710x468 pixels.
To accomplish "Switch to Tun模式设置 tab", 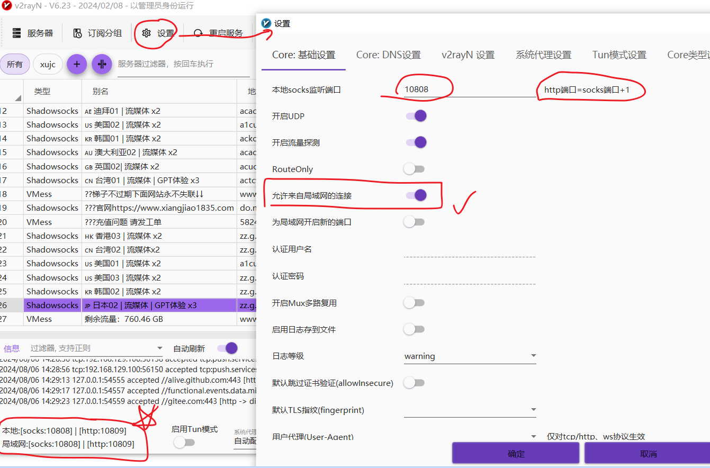I will pos(619,55).
